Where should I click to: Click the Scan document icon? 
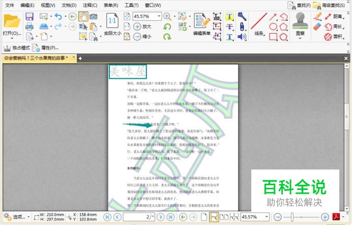tap(44, 26)
